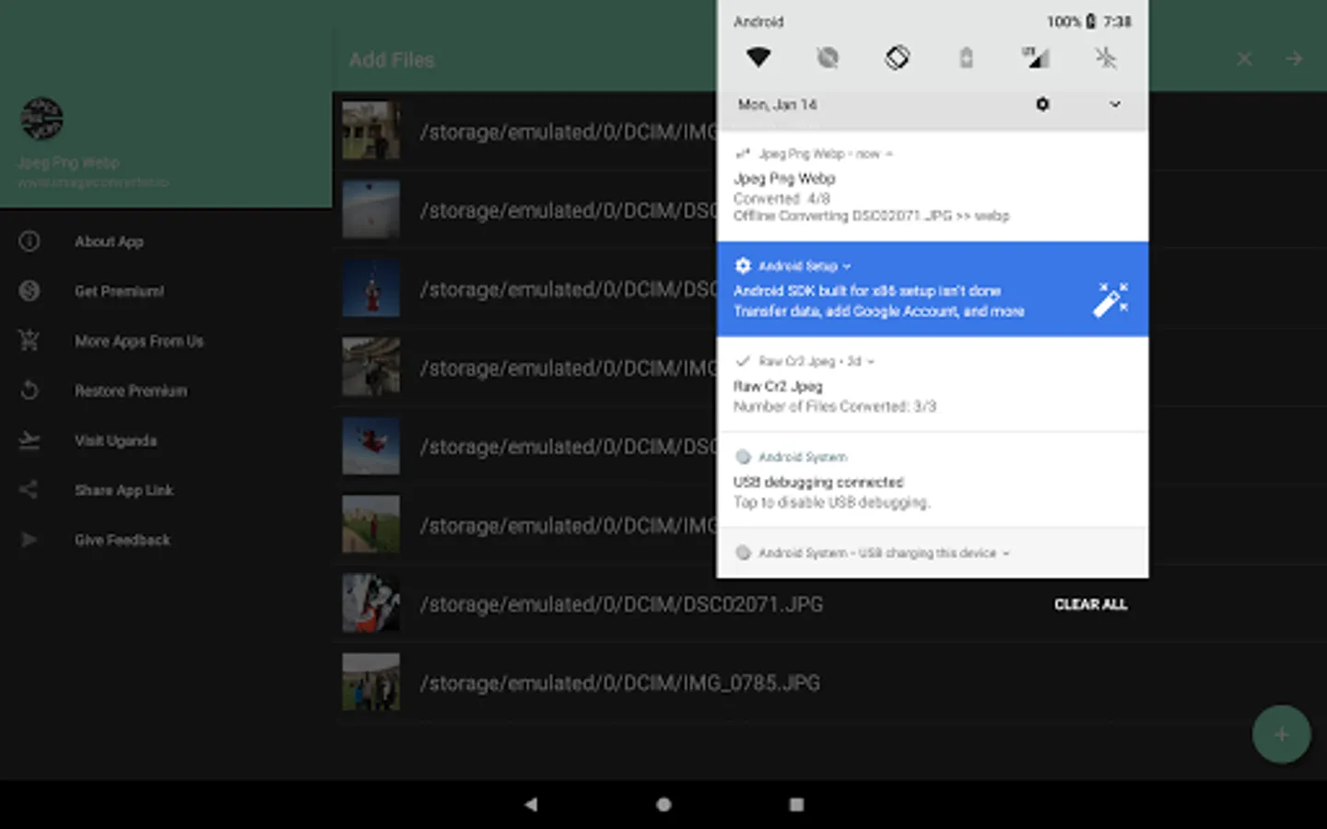Tap the 7:38 clock in the status bar

click(x=1118, y=21)
